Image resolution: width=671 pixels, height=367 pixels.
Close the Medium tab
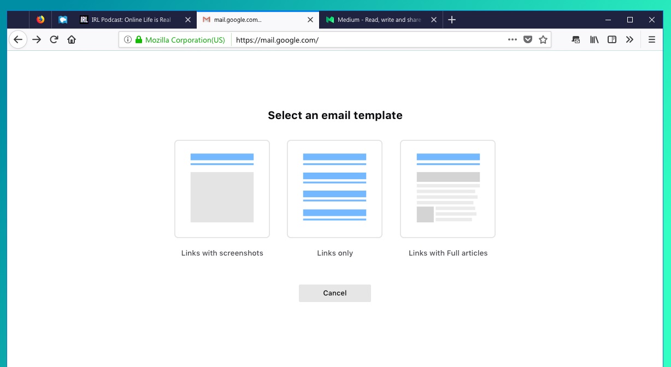click(434, 20)
